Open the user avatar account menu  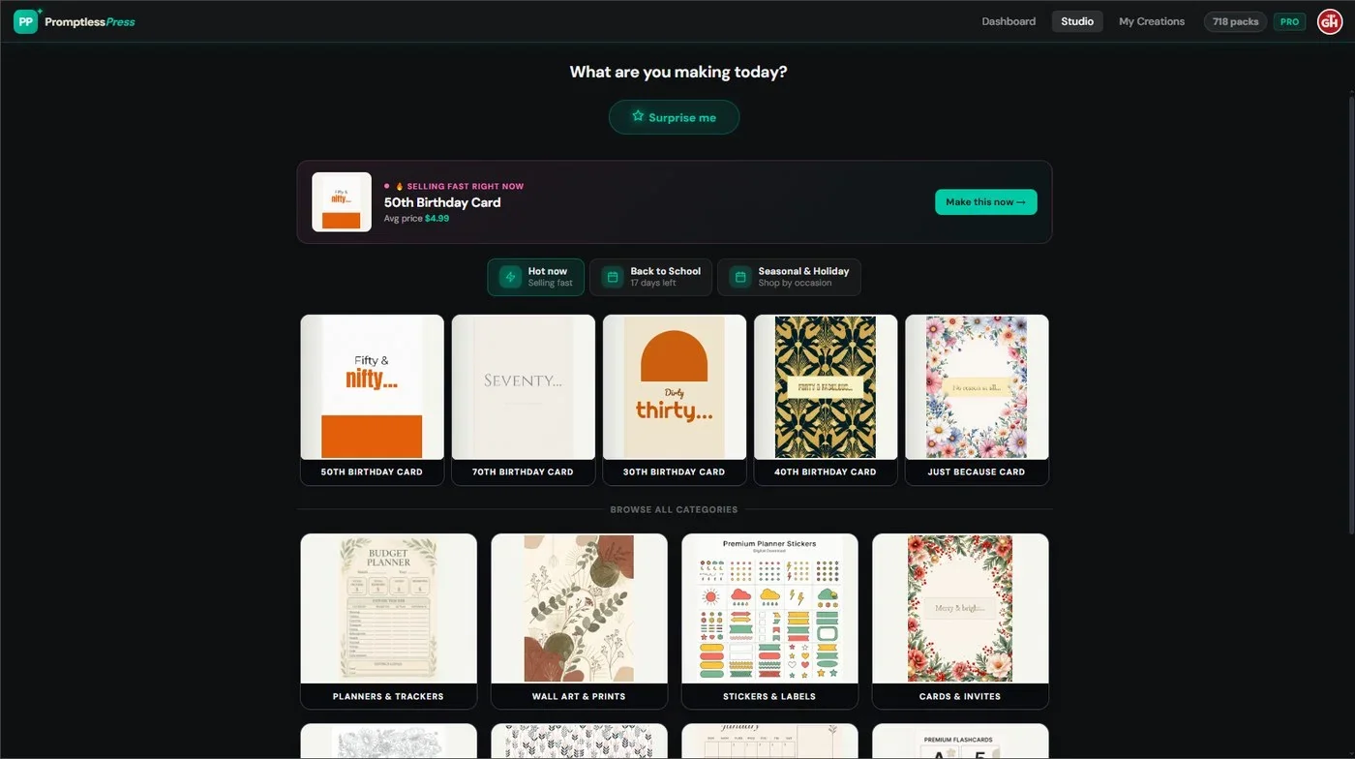tap(1329, 21)
